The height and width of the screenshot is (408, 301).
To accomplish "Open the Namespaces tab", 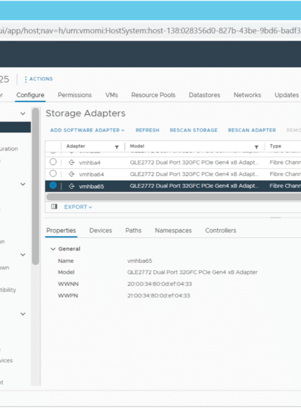I will [x=173, y=230].
